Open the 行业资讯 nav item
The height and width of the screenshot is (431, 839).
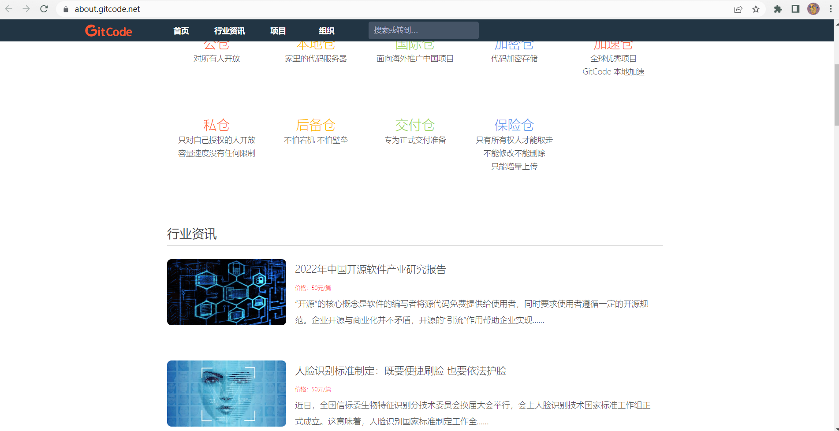pos(230,31)
